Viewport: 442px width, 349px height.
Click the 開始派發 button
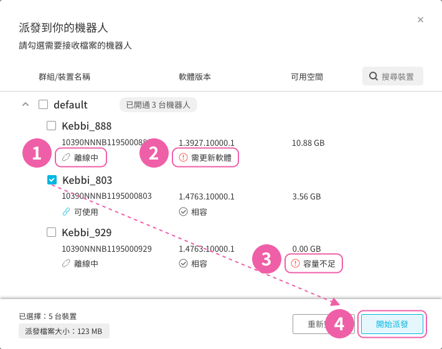click(392, 324)
